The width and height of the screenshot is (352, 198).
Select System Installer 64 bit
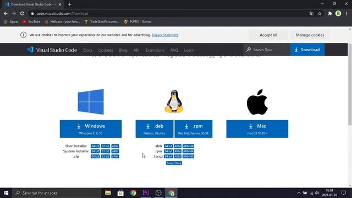pyautogui.click(x=95, y=151)
